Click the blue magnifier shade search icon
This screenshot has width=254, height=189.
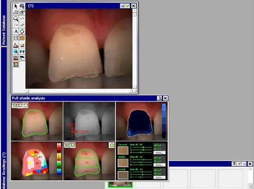pyautogui.click(x=16, y=52)
